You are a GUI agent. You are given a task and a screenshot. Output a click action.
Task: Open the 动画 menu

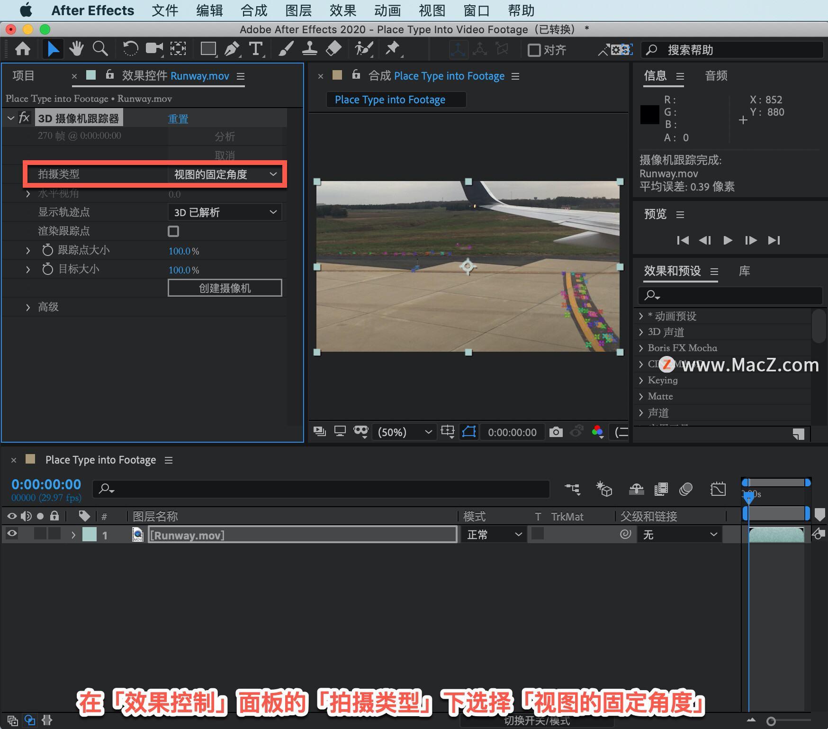387,10
